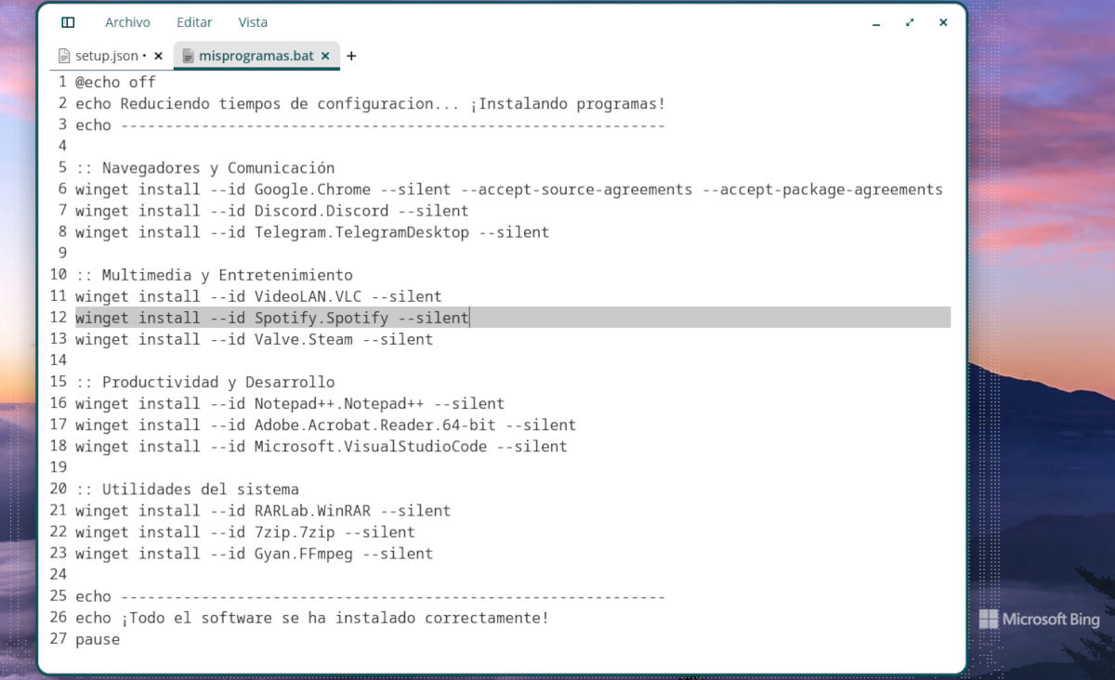Click the dashed echo line 3
This screenshot has width=1115, height=680.
[x=370, y=124]
